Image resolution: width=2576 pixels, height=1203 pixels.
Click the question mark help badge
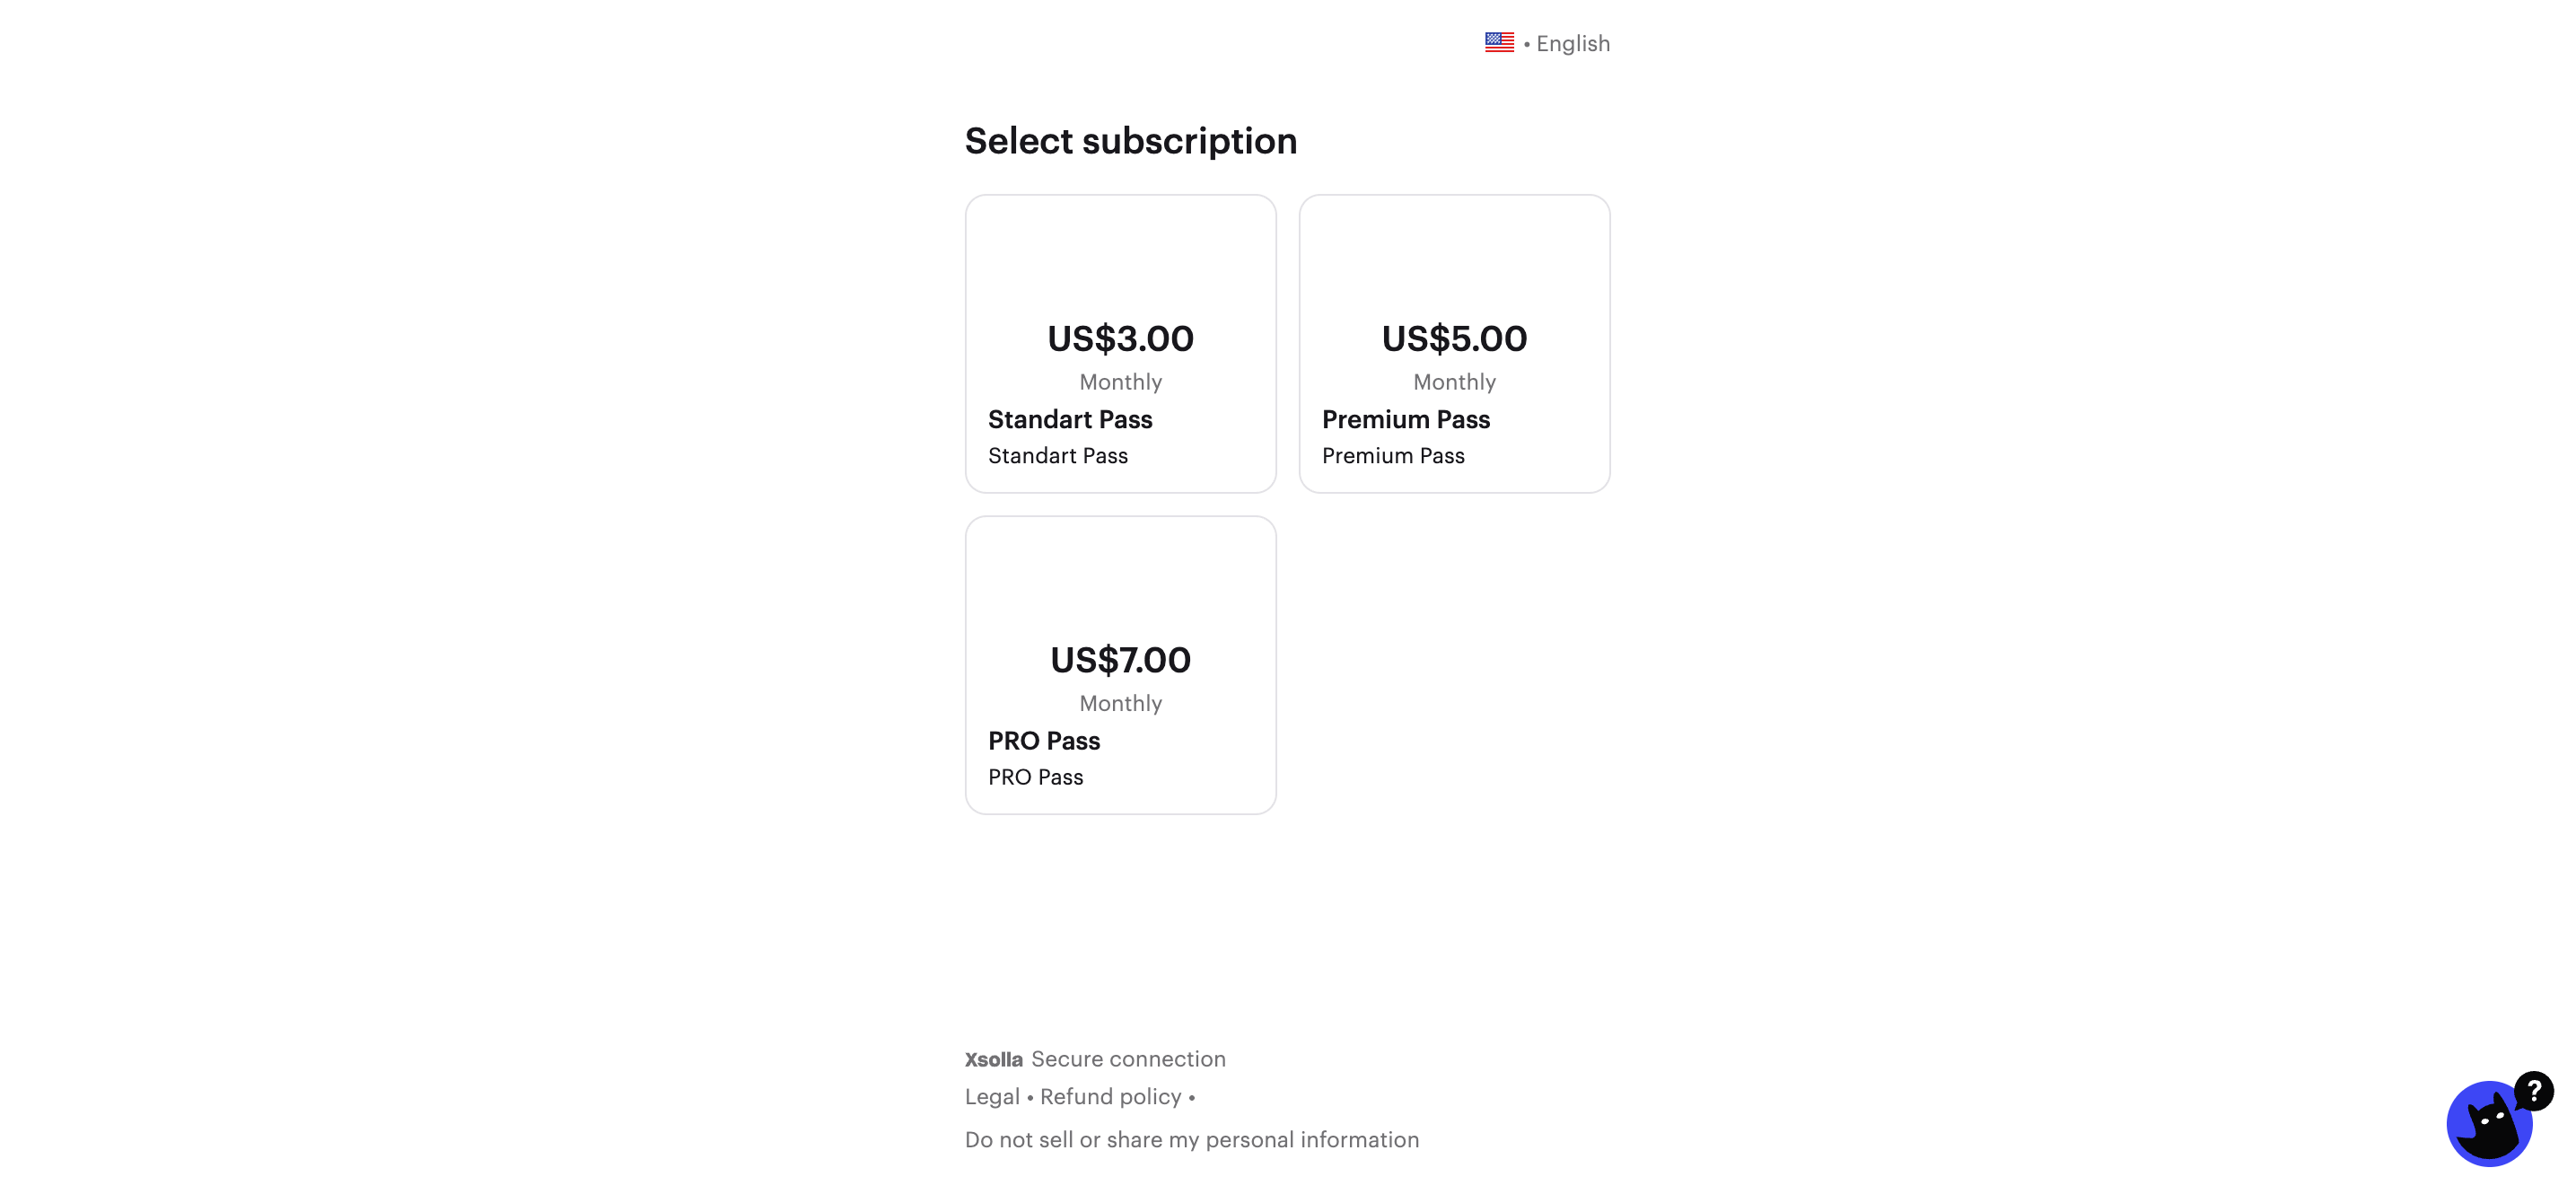[2534, 1090]
